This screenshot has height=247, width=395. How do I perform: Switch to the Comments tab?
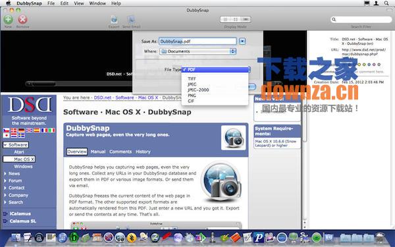click(120, 151)
